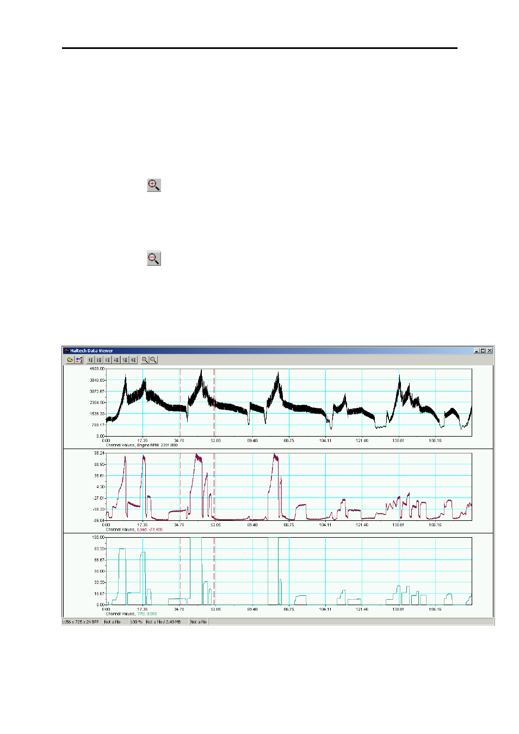
Task: Click the 83.33 value on the TPS axis
Action: (x=100, y=549)
